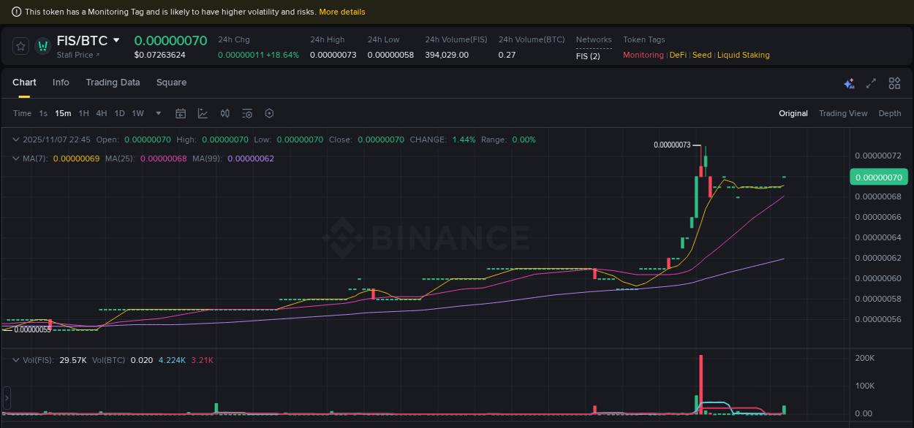This screenshot has width=914, height=428.
Task: Switch to the Depth chart view
Action: click(889, 113)
